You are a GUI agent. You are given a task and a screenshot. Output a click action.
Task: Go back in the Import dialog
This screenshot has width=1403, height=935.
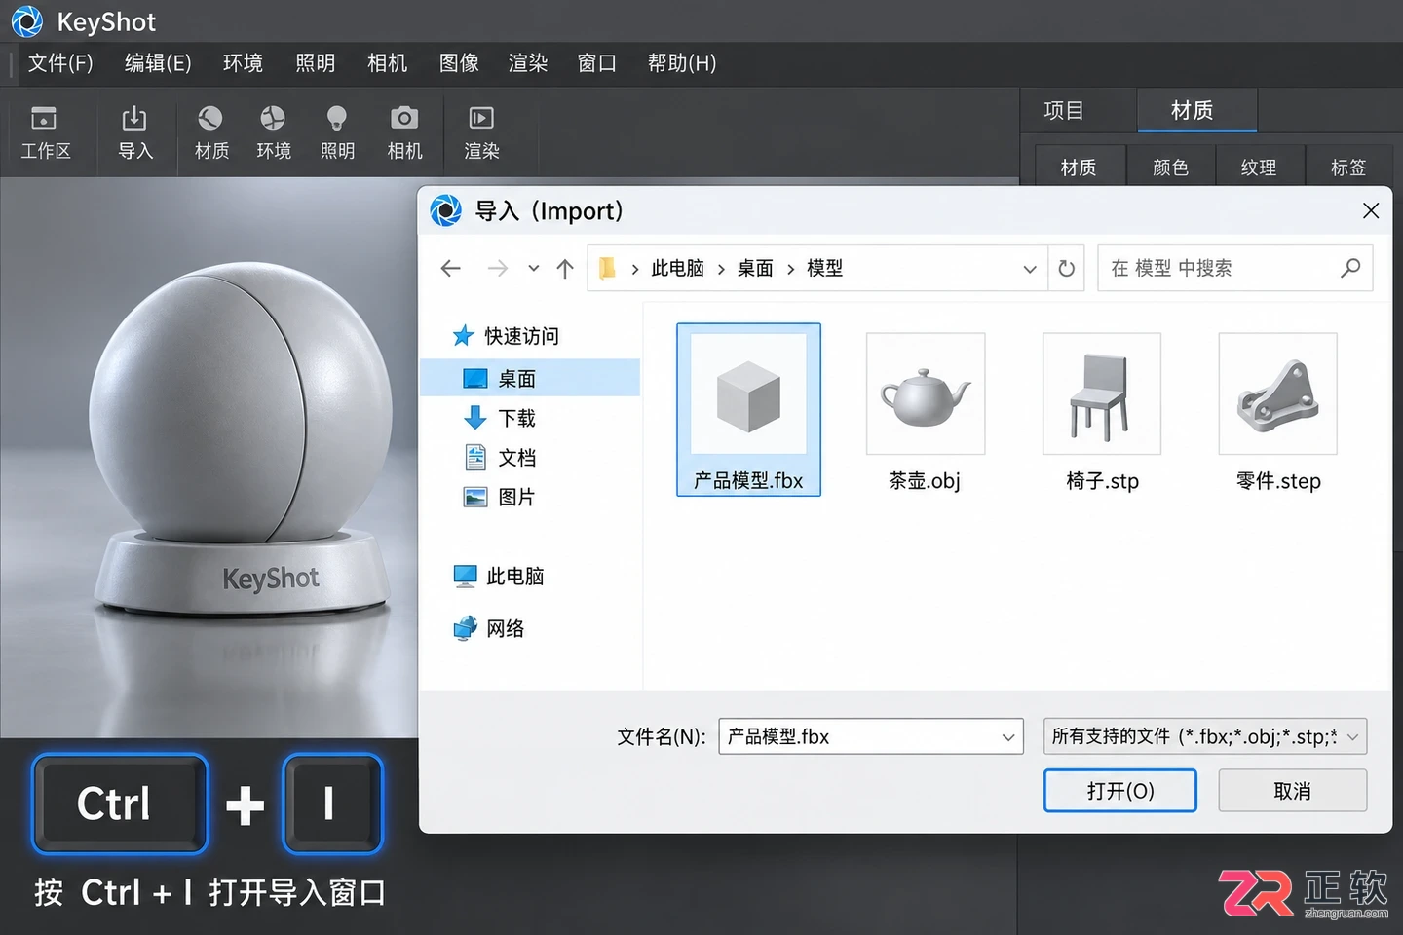450,268
